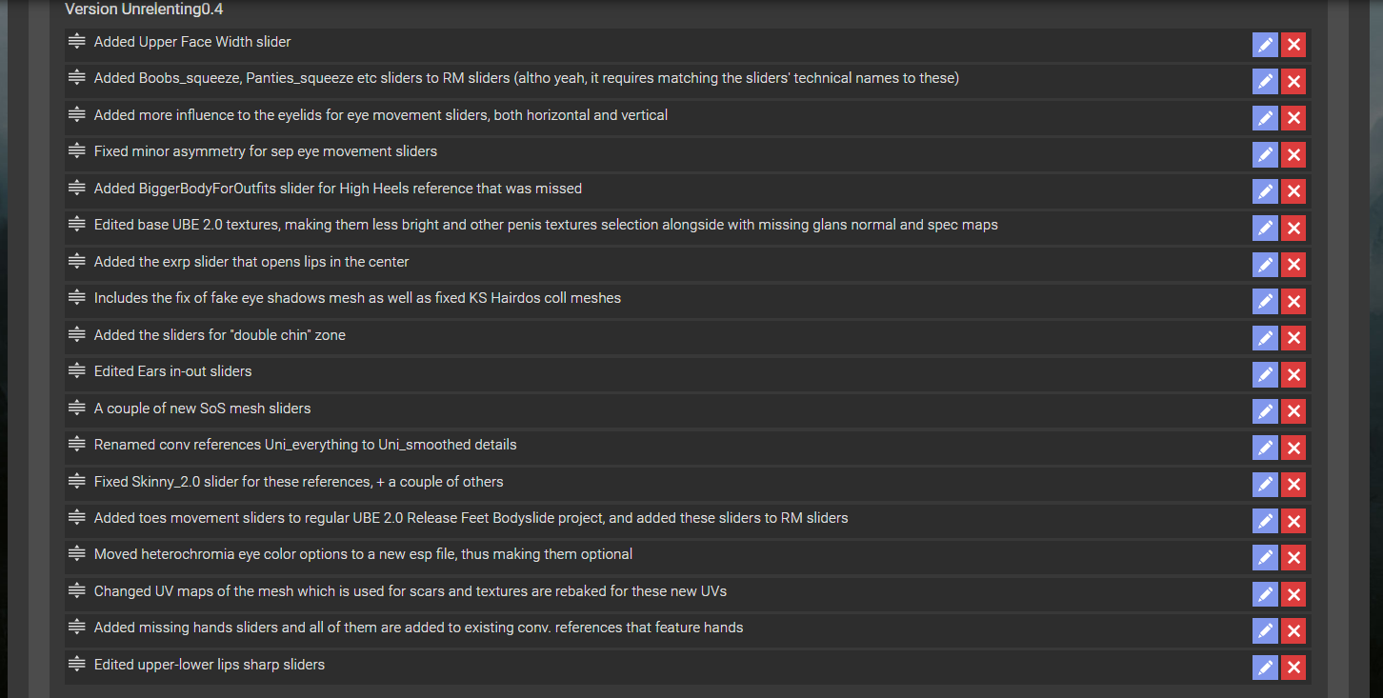Screen dimensions: 1383x698
Task: Edit the 'Changed UV maps' entry
Action: coord(1264,594)
